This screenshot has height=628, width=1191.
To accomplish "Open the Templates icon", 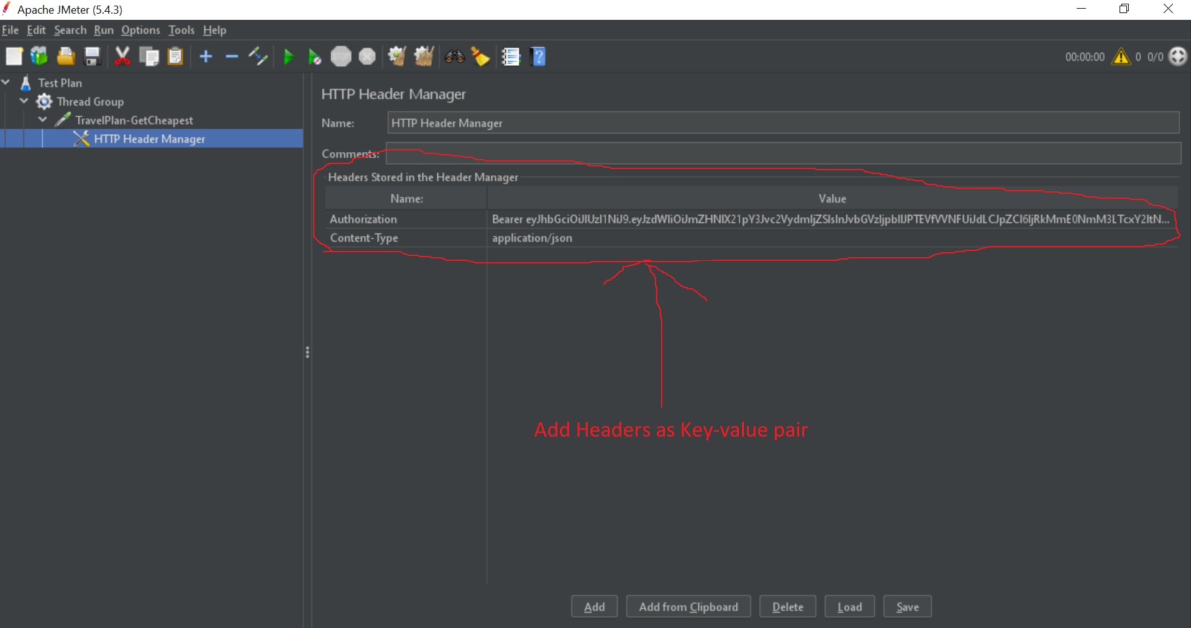I will (39, 57).
